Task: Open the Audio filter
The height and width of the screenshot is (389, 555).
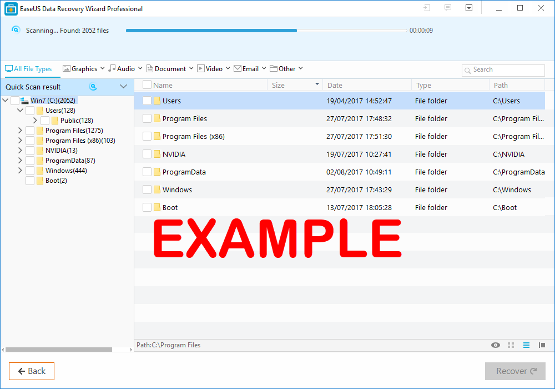Action: pyautogui.click(x=125, y=68)
